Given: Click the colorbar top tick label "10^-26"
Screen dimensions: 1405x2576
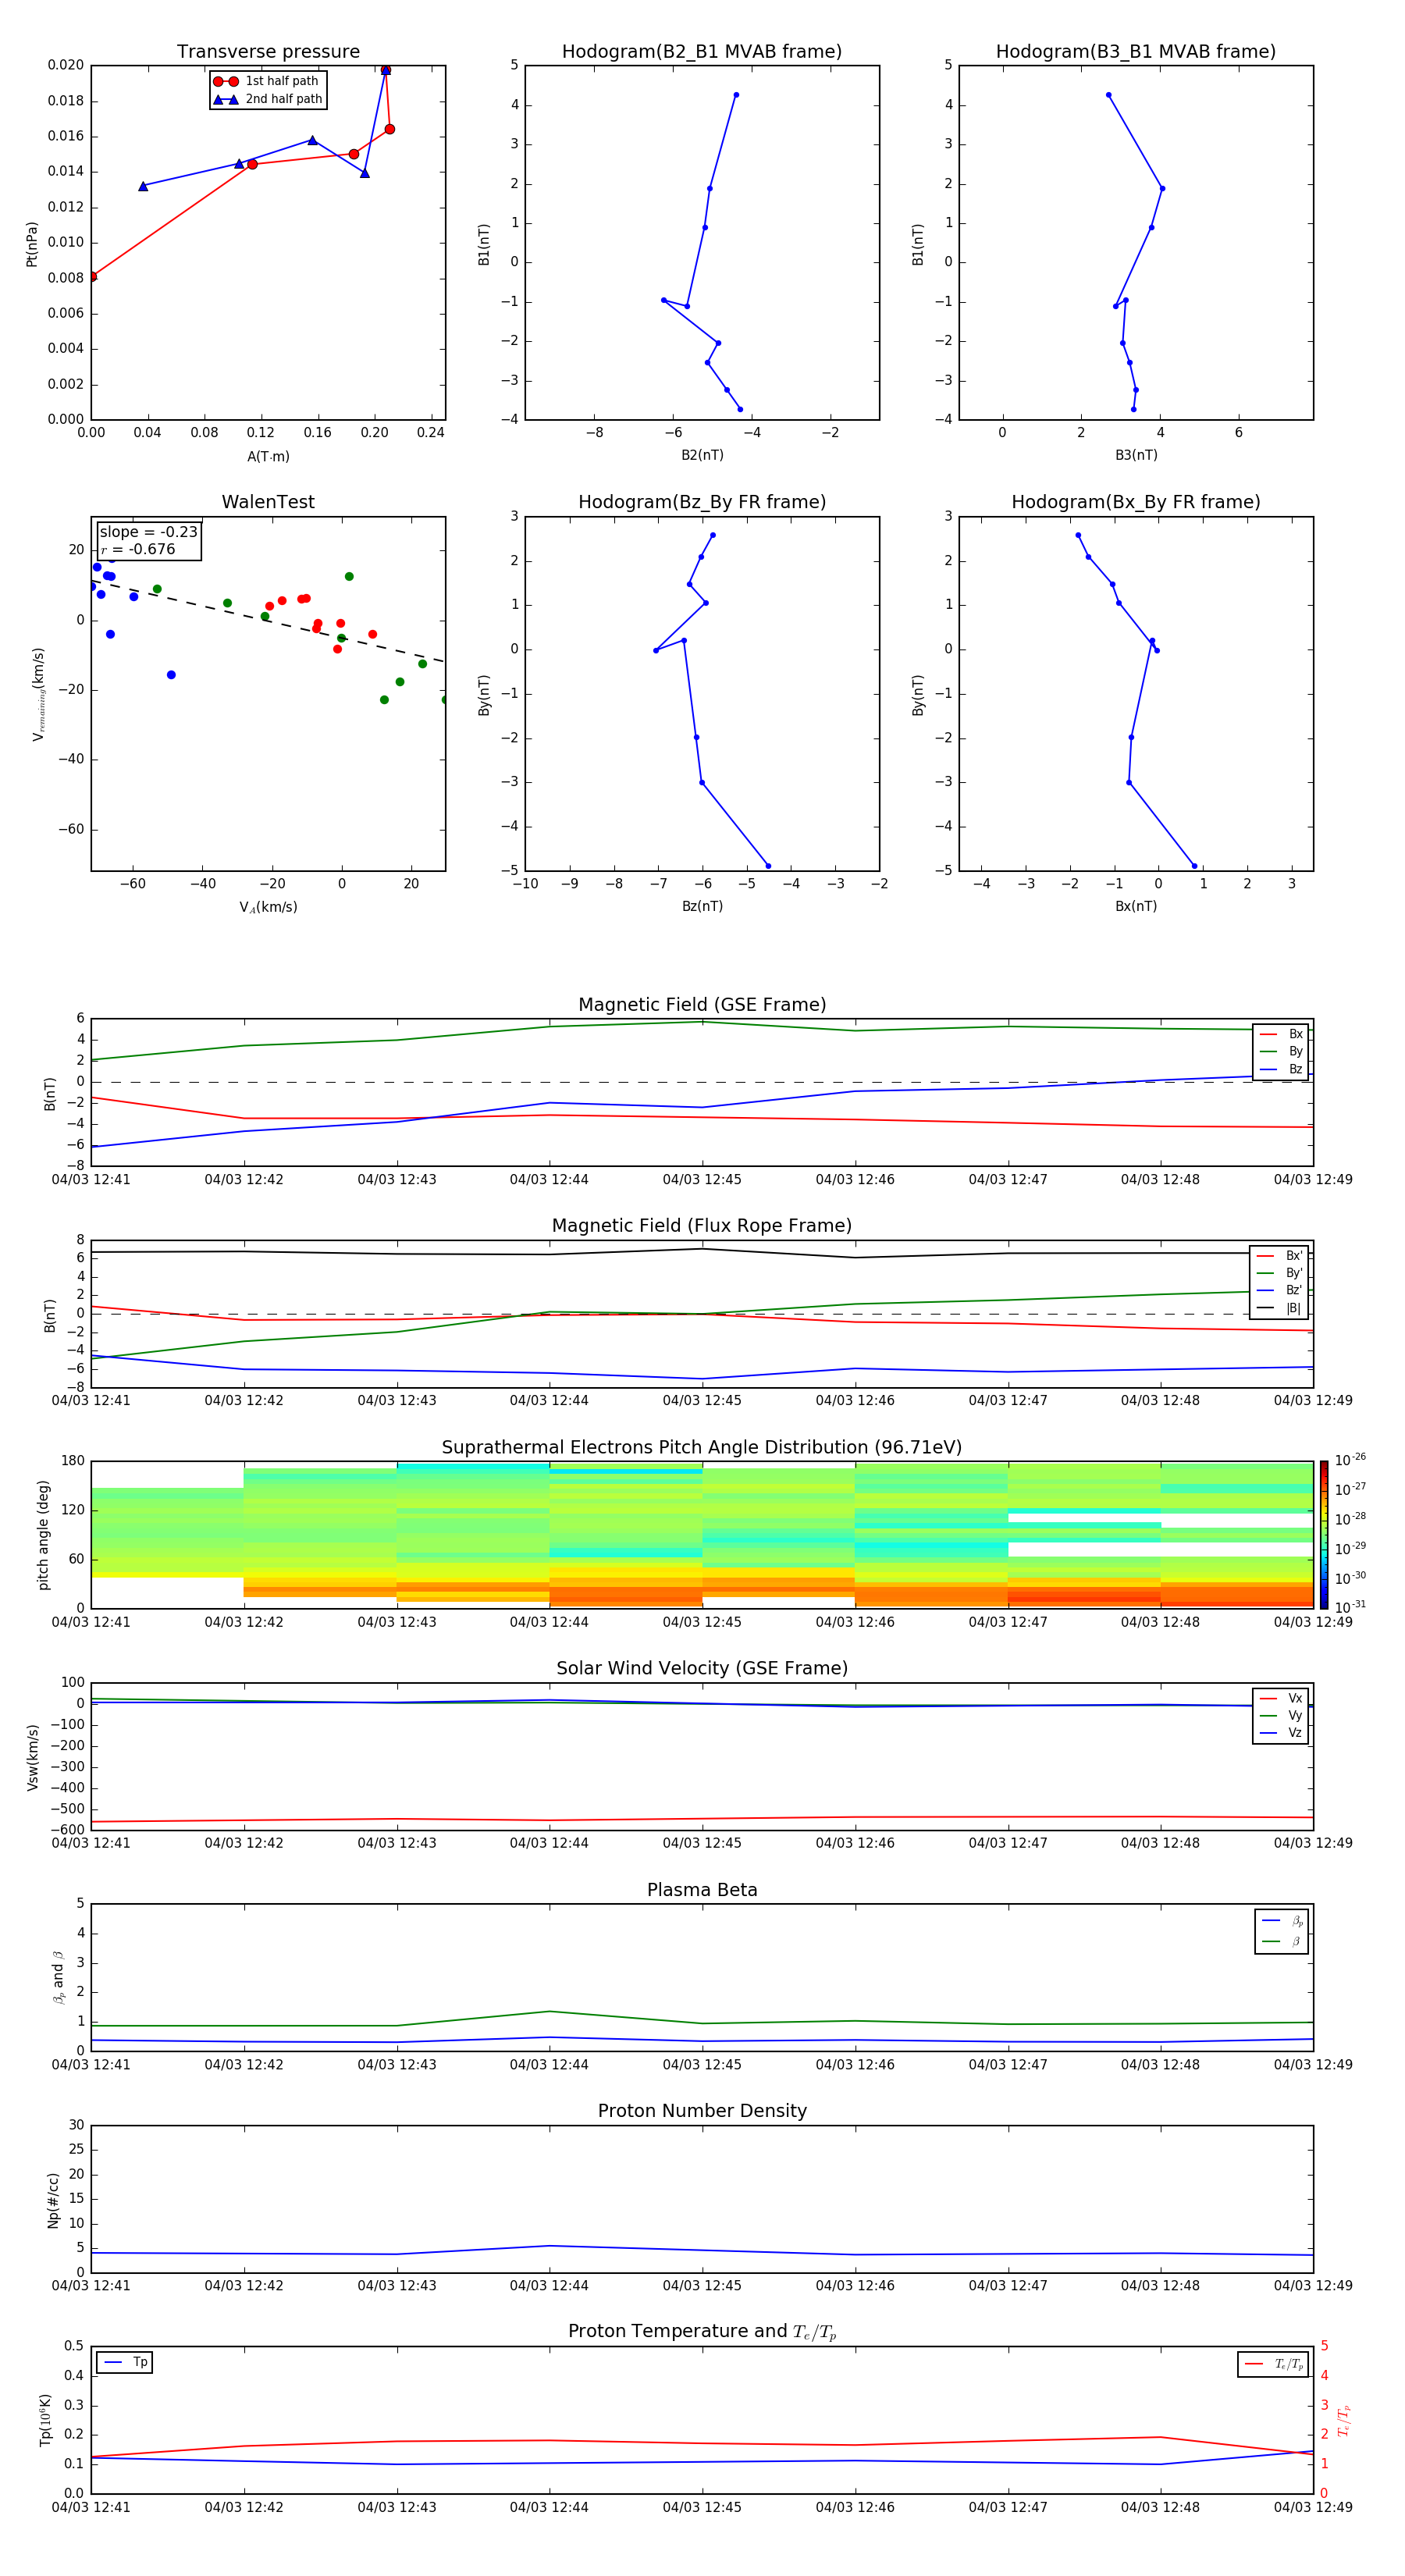Looking at the screenshot, I should point(1349,1460).
